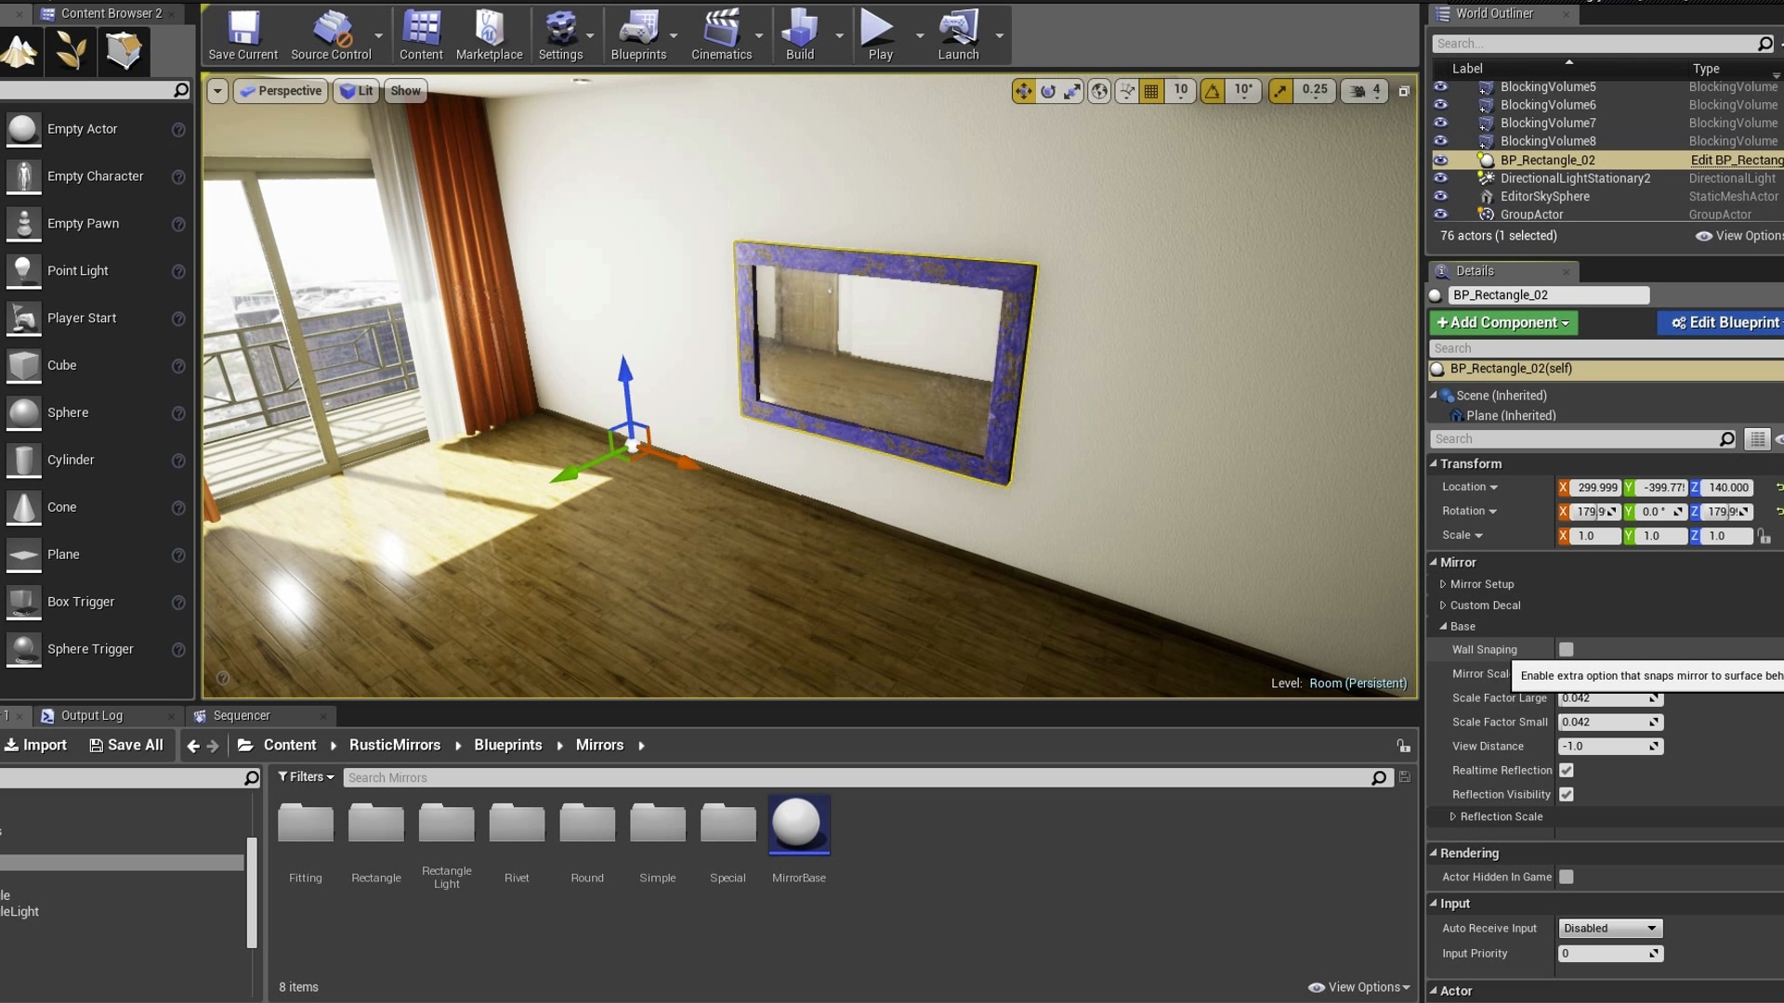Viewport: 1784px width, 1003px height.
Task: Open the Perspective viewport dropdown
Action: (280, 91)
